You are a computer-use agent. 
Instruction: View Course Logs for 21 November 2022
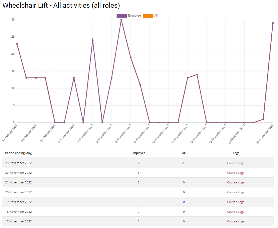[x=236, y=183]
